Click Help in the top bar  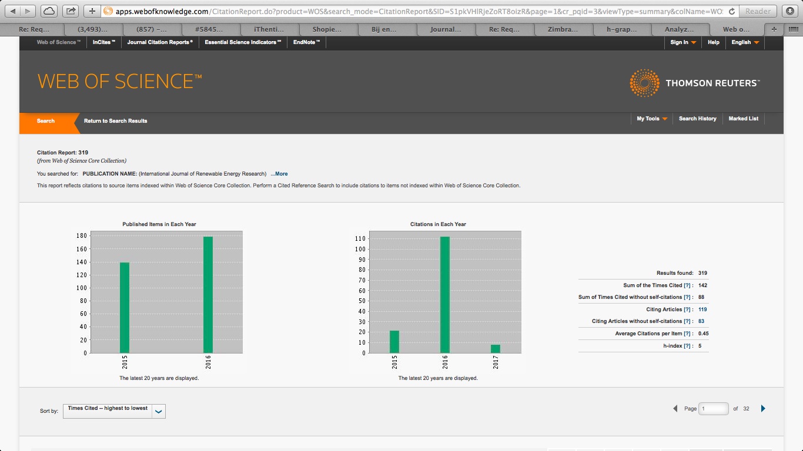click(x=714, y=42)
